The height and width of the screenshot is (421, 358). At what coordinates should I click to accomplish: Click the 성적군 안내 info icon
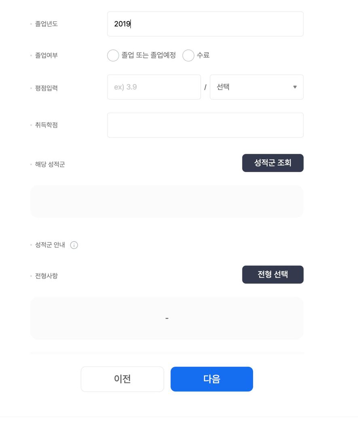click(74, 245)
